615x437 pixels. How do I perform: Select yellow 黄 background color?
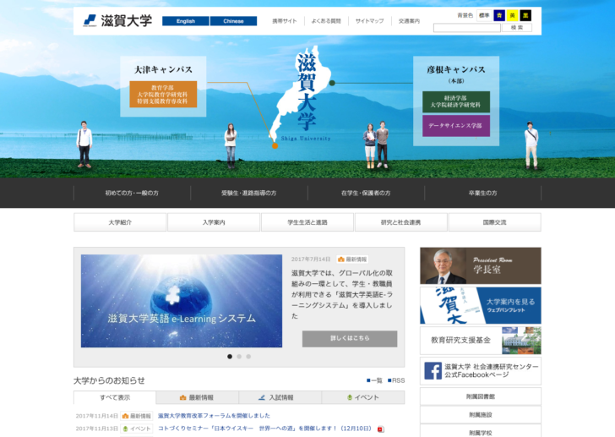click(x=512, y=15)
